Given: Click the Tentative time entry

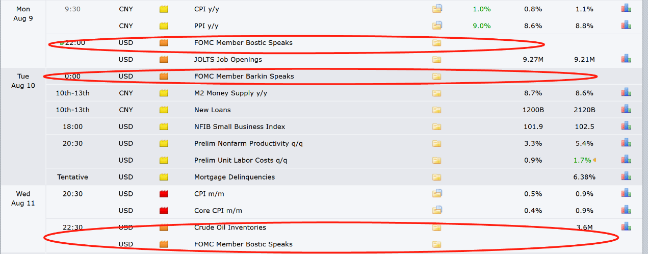Looking at the screenshot, I should point(72,177).
